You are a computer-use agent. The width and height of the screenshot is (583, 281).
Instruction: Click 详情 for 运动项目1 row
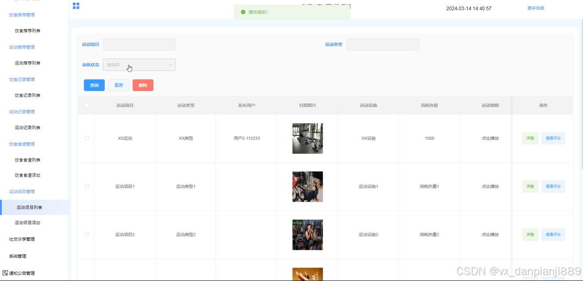tap(530, 186)
